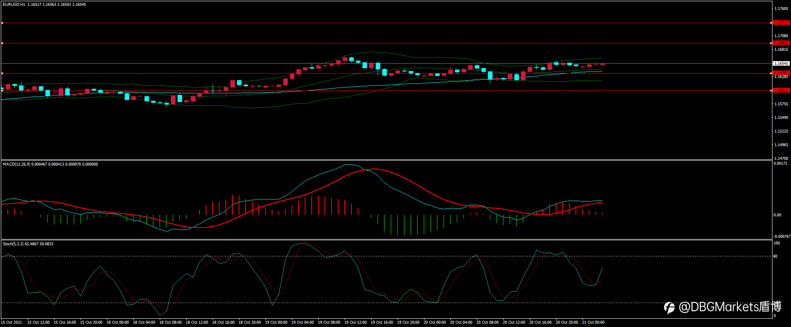
Task: Click the 18 Oct 00:00 time label
Action: (118, 322)
